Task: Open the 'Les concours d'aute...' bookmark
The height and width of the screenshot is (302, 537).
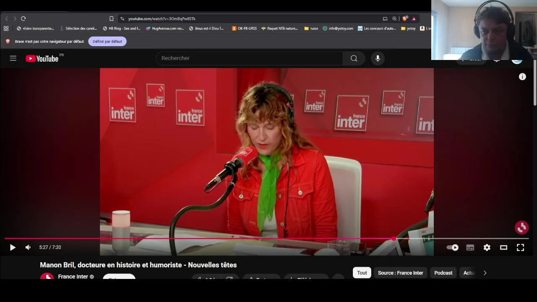Action: point(377,29)
